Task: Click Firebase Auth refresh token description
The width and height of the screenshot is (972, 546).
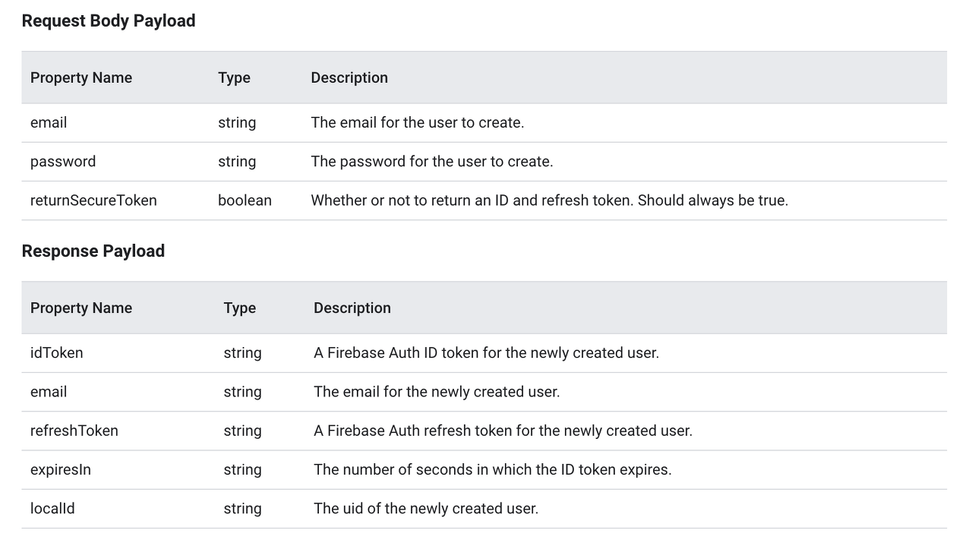Action: click(x=503, y=431)
